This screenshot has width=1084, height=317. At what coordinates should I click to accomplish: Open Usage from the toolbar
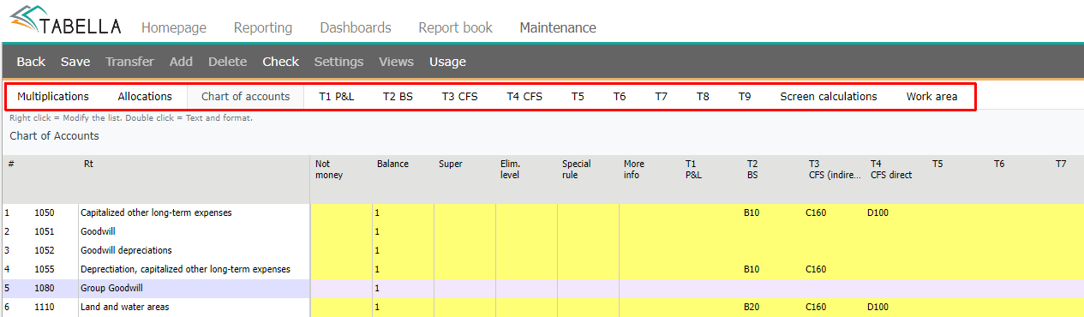pos(447,62)
